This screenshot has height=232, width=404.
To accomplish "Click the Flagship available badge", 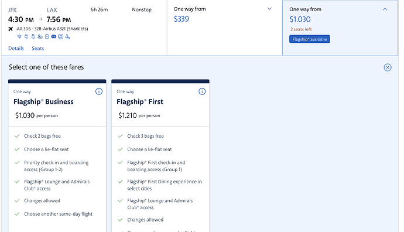I will coord(310,39).
